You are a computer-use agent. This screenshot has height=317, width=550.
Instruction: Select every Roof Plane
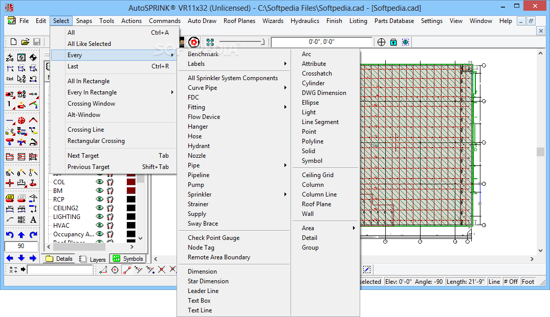(316, 204)
